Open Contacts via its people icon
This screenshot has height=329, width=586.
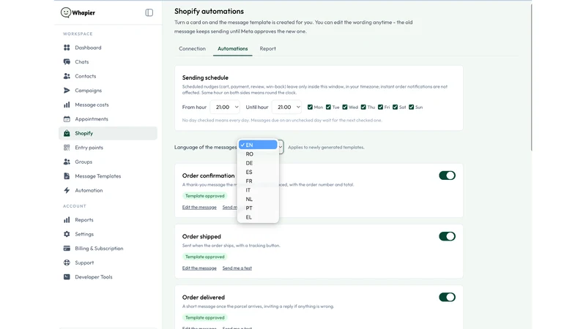click(x=67, y=76)
